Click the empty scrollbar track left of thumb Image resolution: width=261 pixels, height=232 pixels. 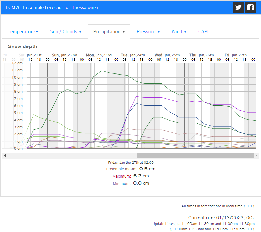tap(72, 156)
